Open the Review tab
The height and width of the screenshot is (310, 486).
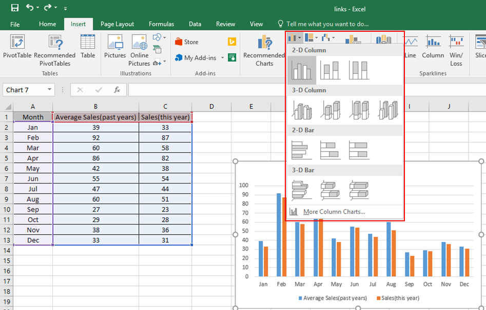click(225, 24)
